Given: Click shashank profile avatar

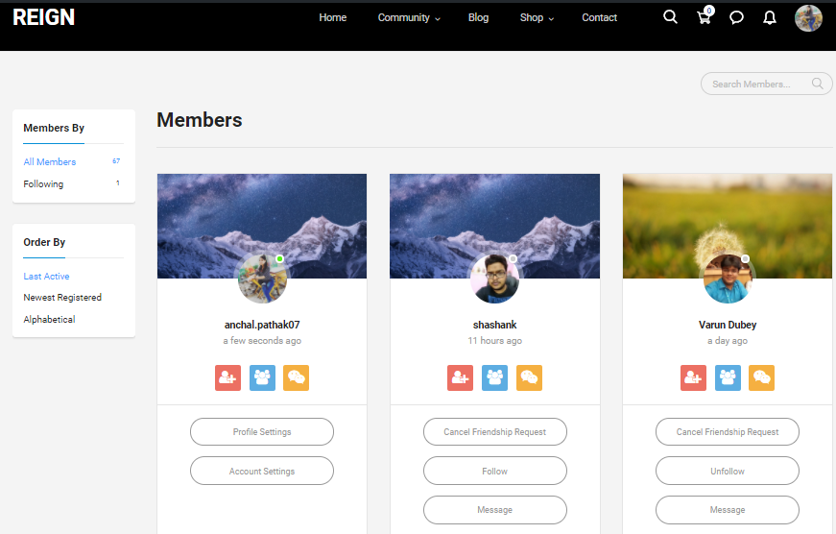Looking at the screenshot, I should [494, 279].
